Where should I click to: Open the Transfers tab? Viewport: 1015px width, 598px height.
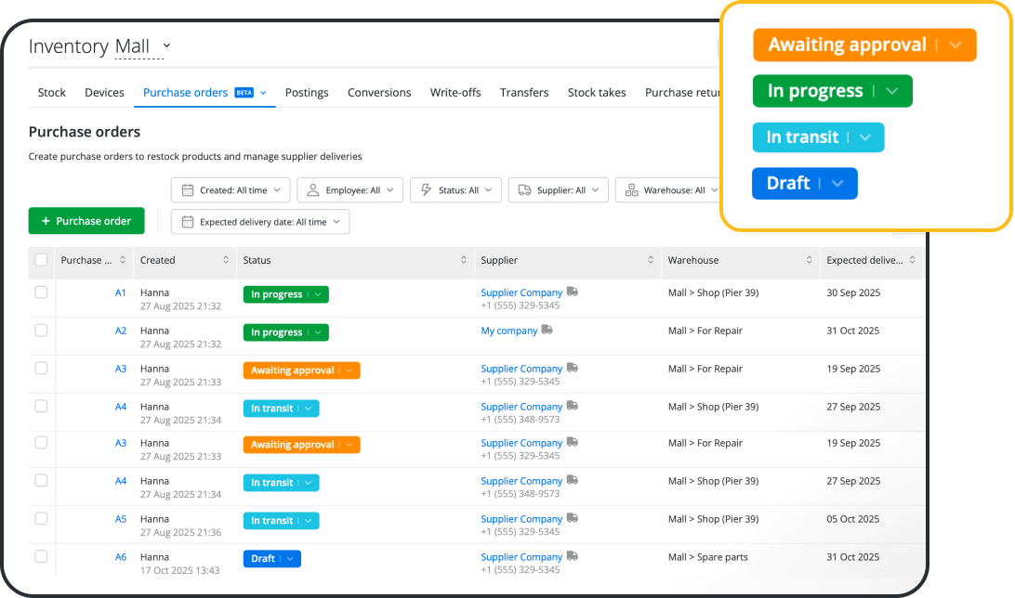523,93
